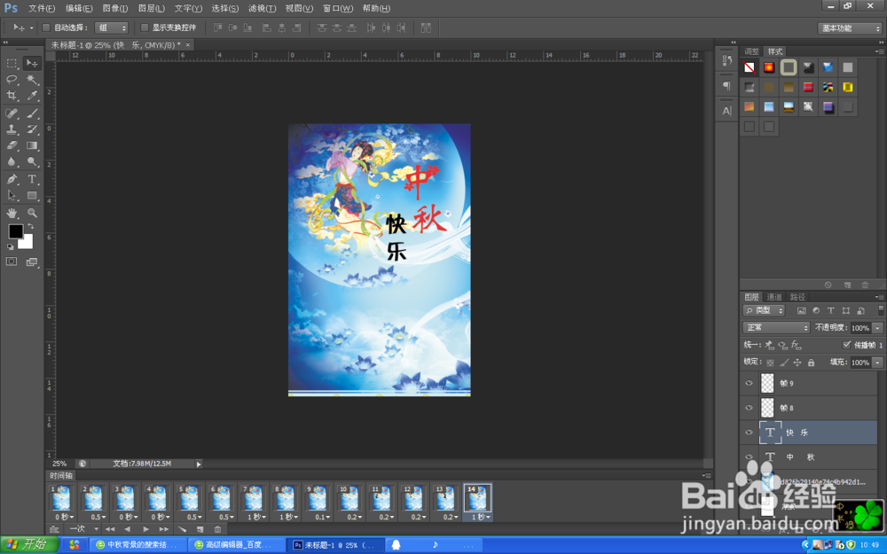This screenshot has width=887, height=554.
Task: Apply the red style swatch
Action: pos(808,87)
